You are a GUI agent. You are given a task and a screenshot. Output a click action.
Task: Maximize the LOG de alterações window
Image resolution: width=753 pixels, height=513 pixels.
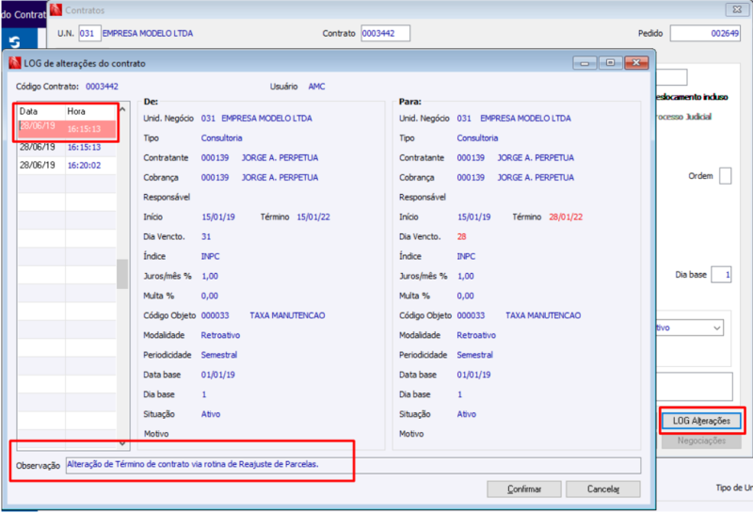(x=610, y=63)
